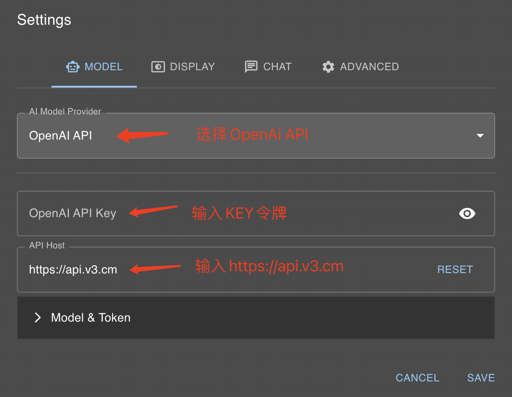Screen dimensions: 512x397
Task: Save the settings
Action: 481,378
